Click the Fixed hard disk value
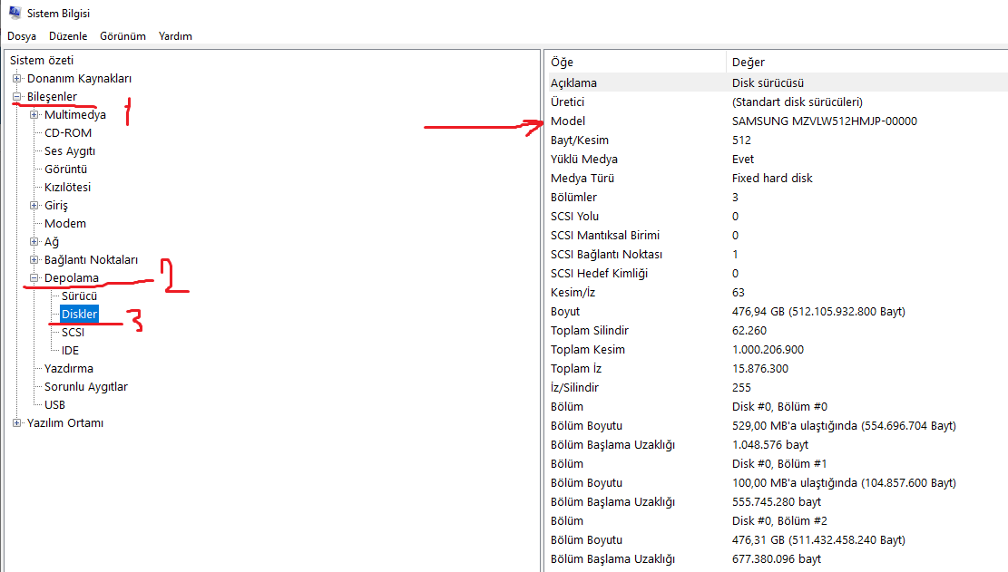The width and height of the screenshot is (1008, 572). pos(772,179)
